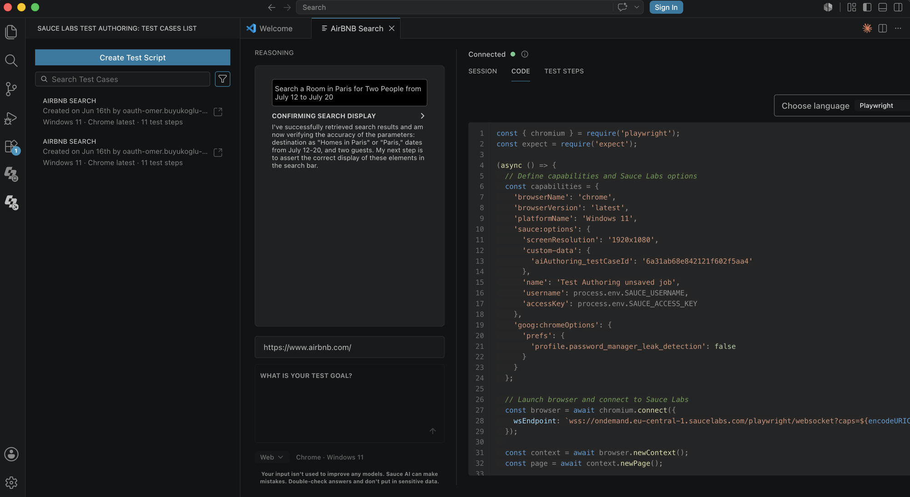This screenshot has height=497, width=910.
Task: Select first AIRBNB SEARCH test case
Action: (x=132, y=111)
